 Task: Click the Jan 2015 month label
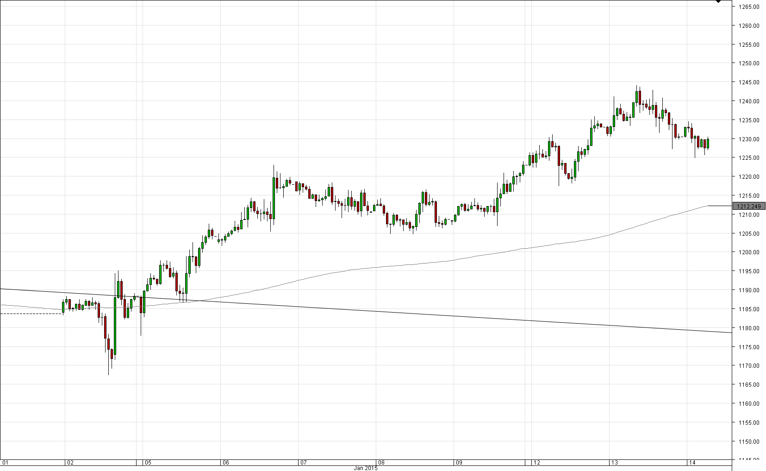click(x=366, y=468)
